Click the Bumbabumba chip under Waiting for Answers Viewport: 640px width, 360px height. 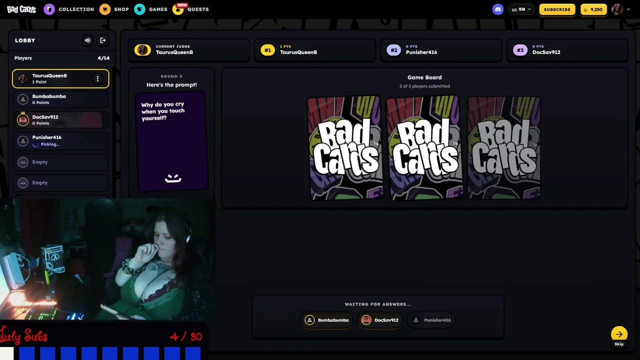(x=328, y=320)
